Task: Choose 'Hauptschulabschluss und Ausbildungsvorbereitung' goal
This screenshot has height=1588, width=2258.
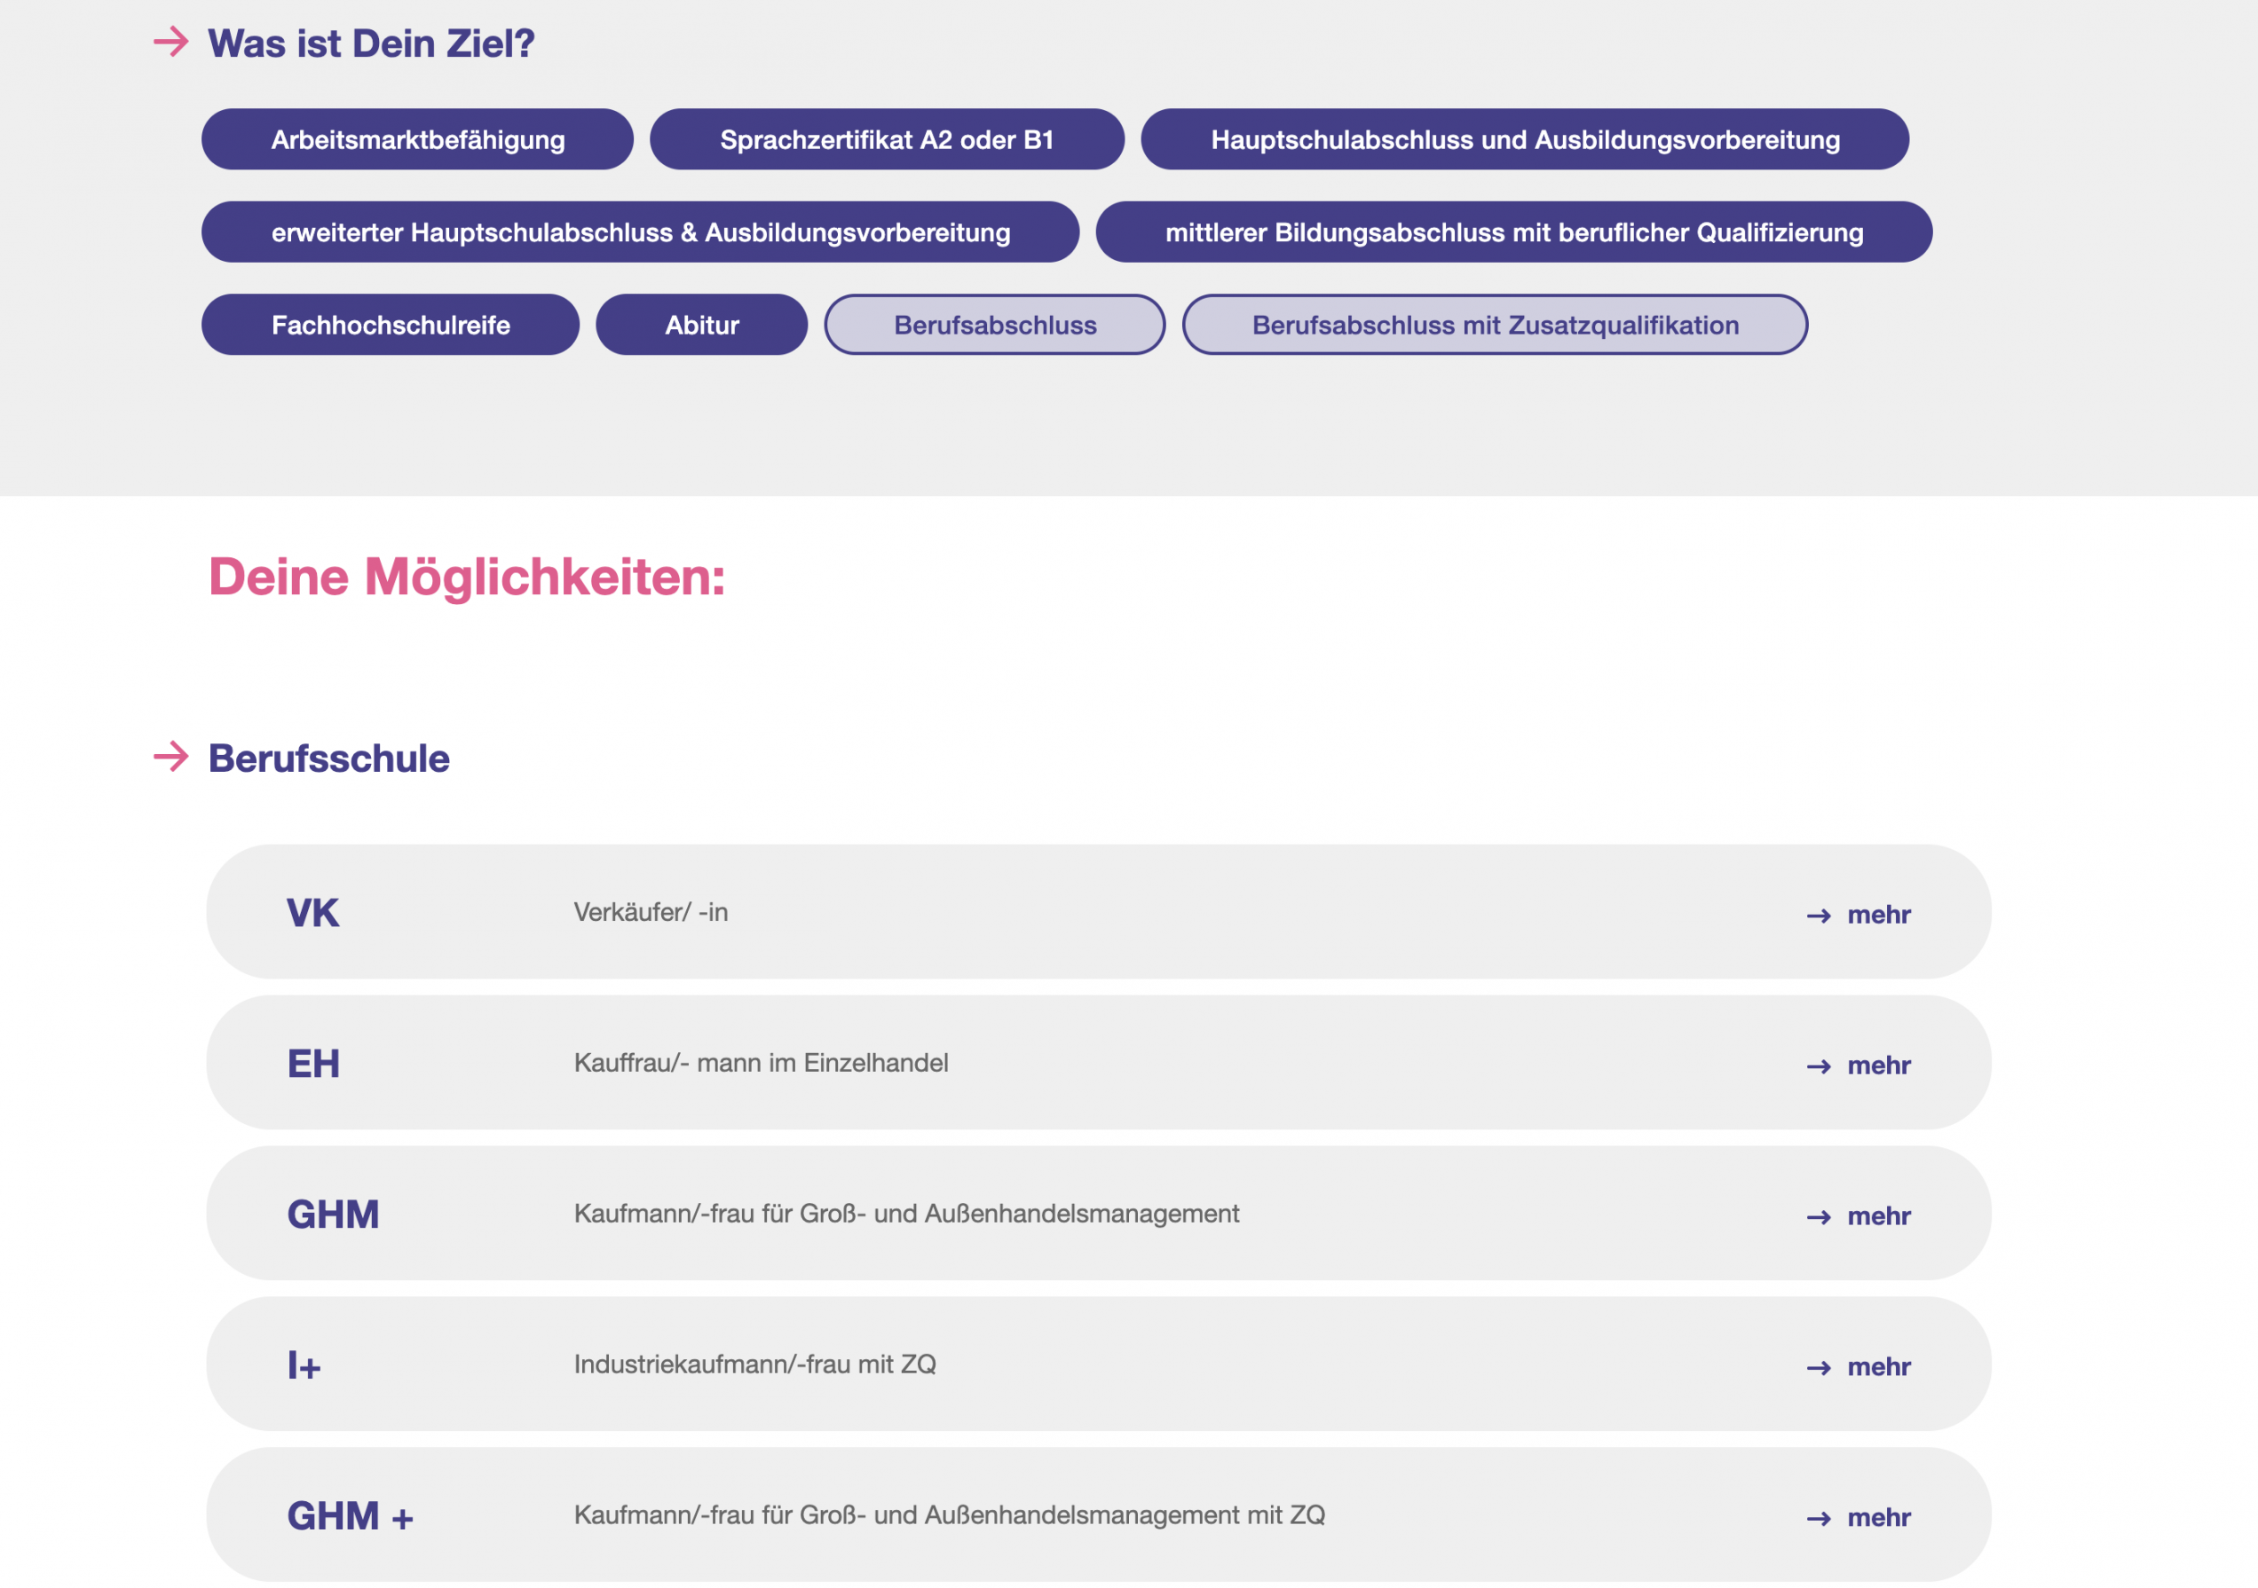Action: (x=1524, y=139)
